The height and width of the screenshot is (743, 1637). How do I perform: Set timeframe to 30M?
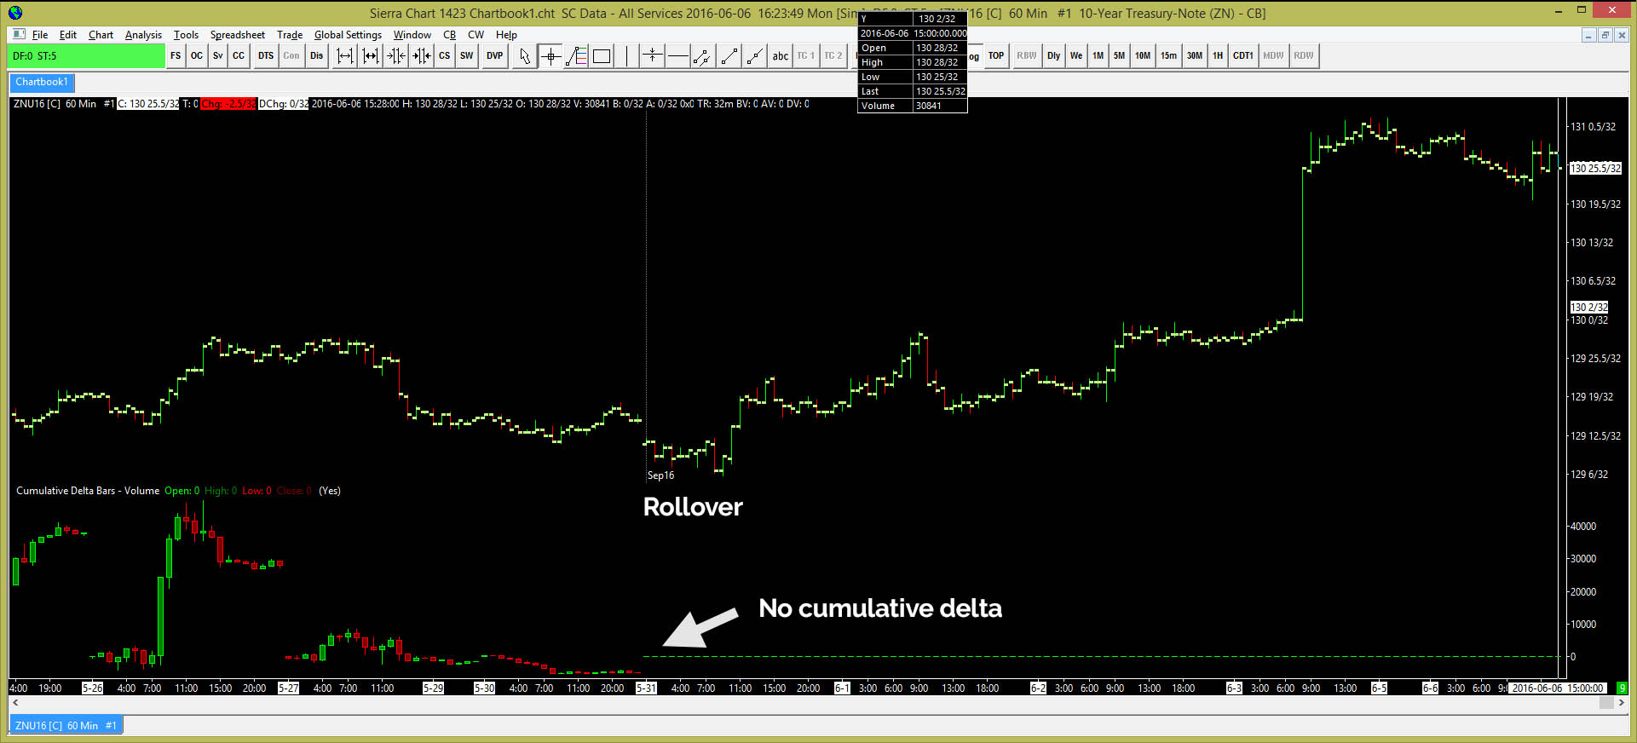(x=1195, y=56)
